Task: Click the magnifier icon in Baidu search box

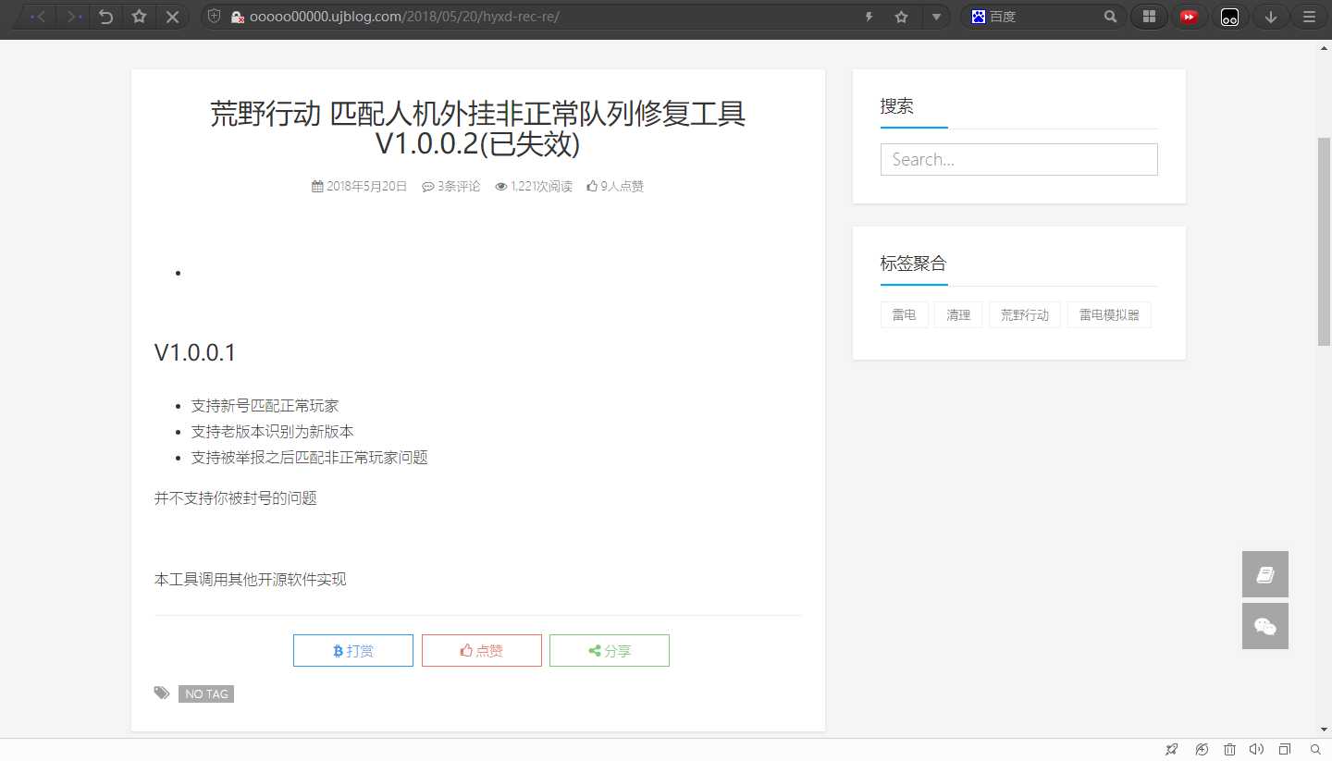Action: [1110, 17]
